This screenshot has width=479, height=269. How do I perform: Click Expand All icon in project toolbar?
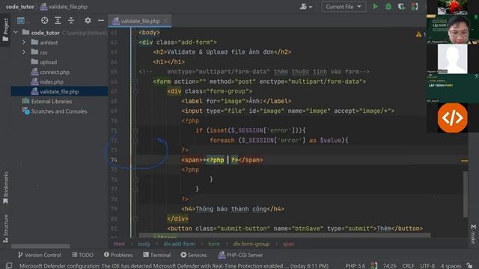[x=58, y=20]
